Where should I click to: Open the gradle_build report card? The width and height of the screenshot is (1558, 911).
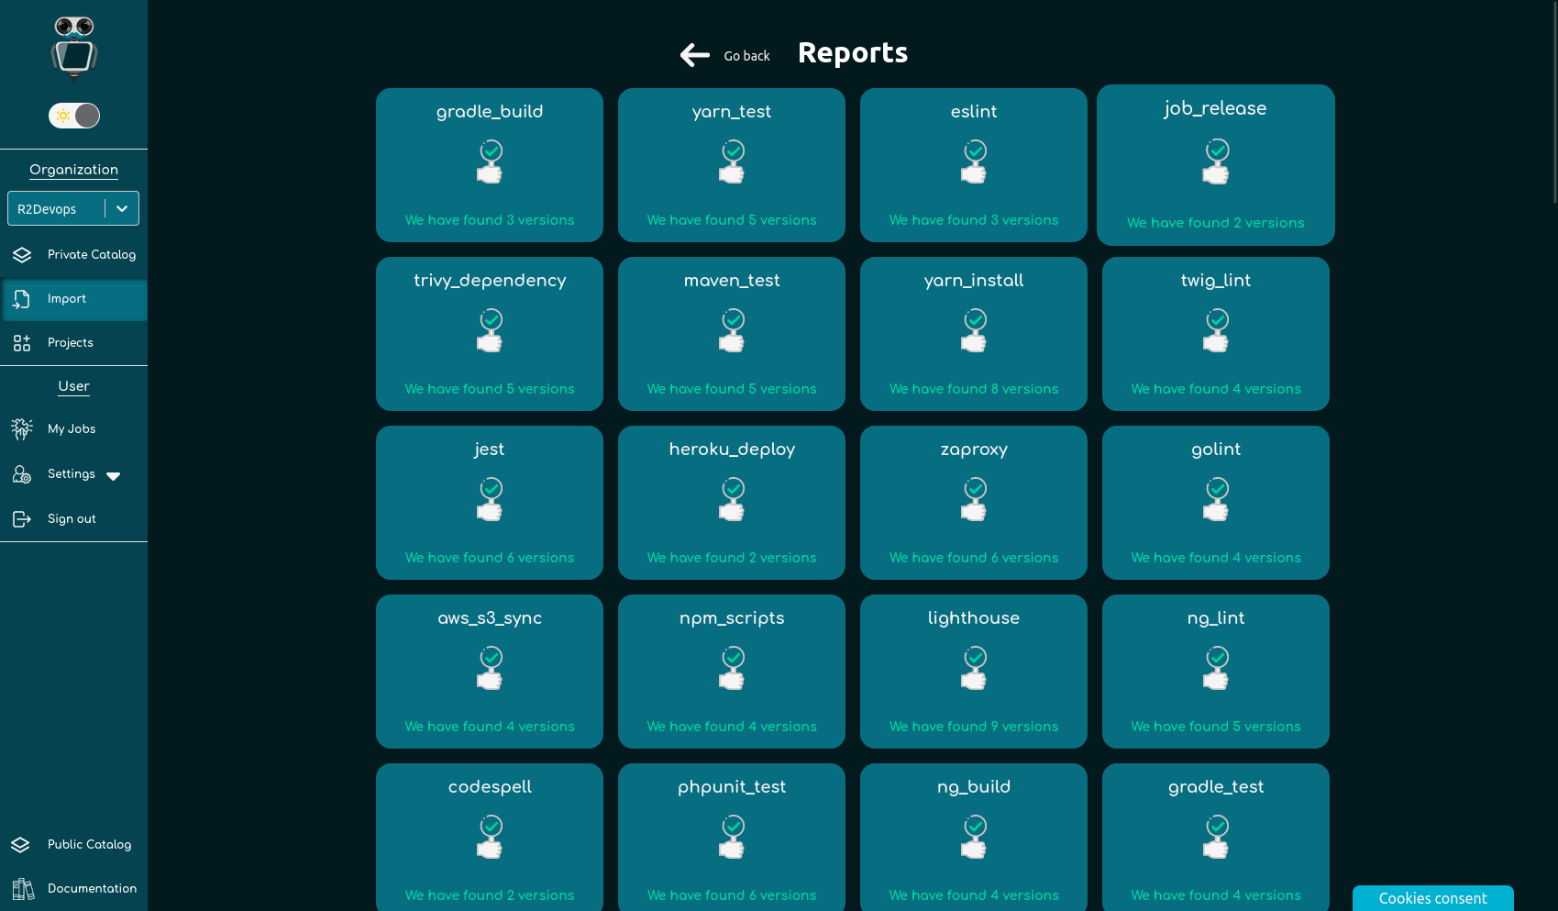[x=490, y=165]
